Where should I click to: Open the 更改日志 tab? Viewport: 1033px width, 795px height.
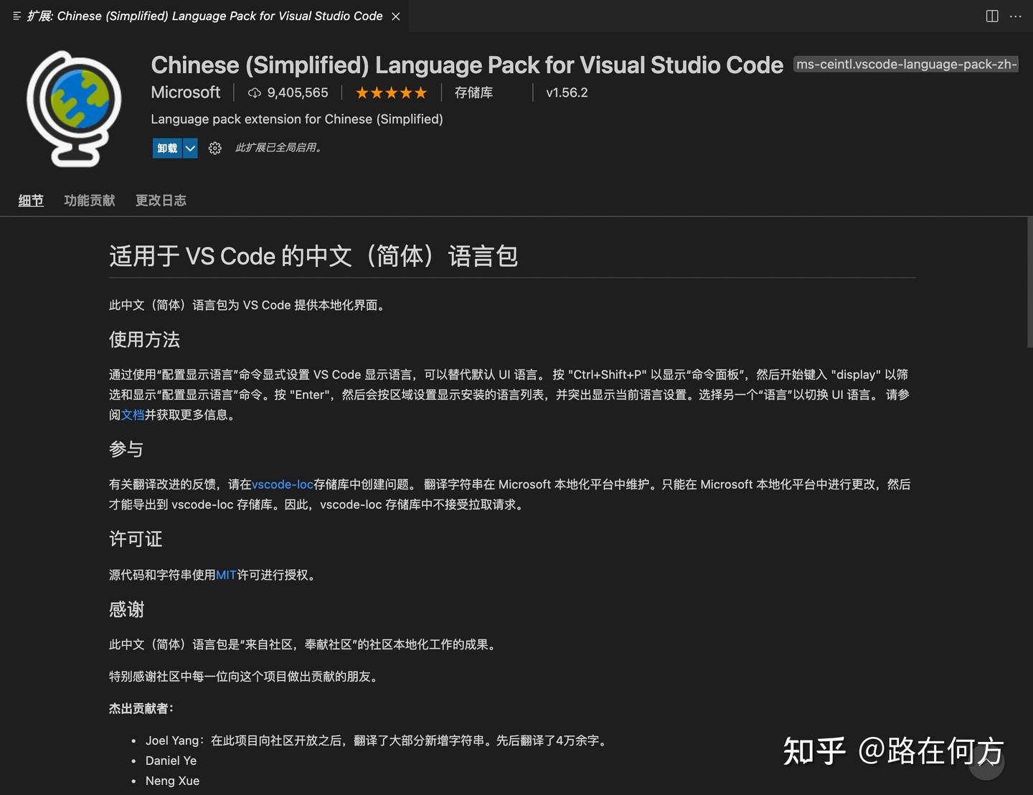pos(161,200)
